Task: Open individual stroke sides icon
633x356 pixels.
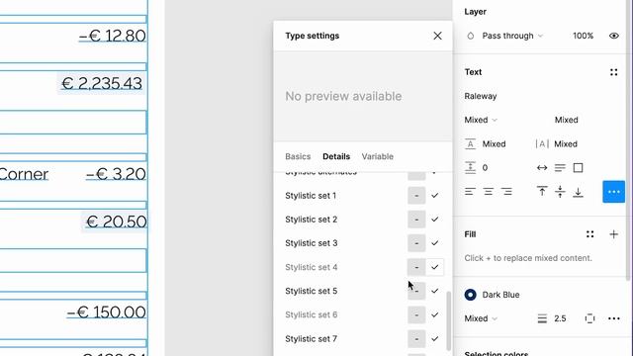Action: pos(589,318)
